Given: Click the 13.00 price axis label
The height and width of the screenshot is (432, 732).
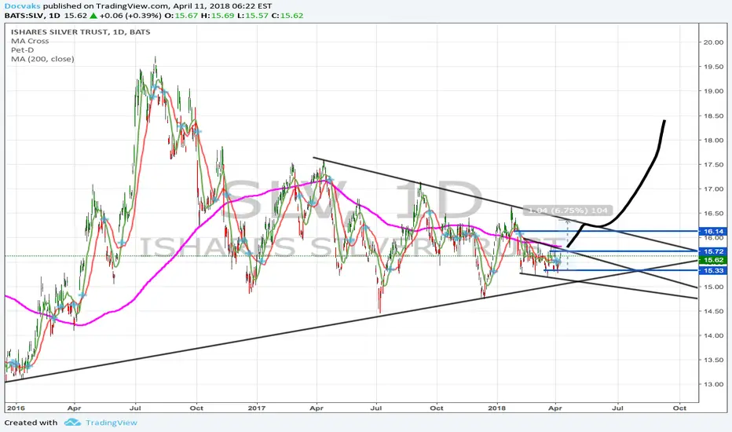Looking at the screenshot, I should [x=713, y=384].
